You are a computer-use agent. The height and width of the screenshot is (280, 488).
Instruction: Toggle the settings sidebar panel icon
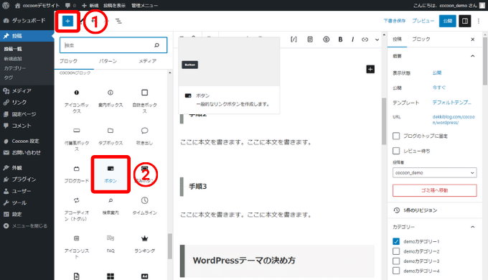(464, 21)
